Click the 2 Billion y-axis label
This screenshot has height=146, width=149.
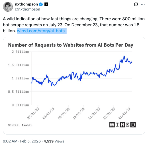click(x=20, y=52)
